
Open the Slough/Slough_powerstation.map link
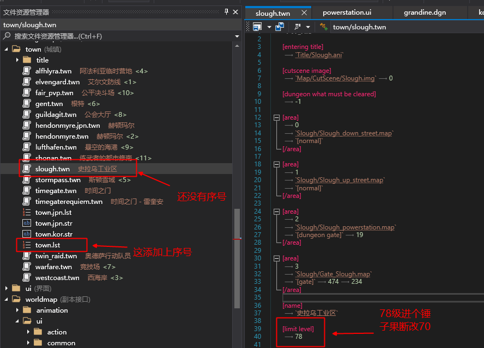click(346, 227)
